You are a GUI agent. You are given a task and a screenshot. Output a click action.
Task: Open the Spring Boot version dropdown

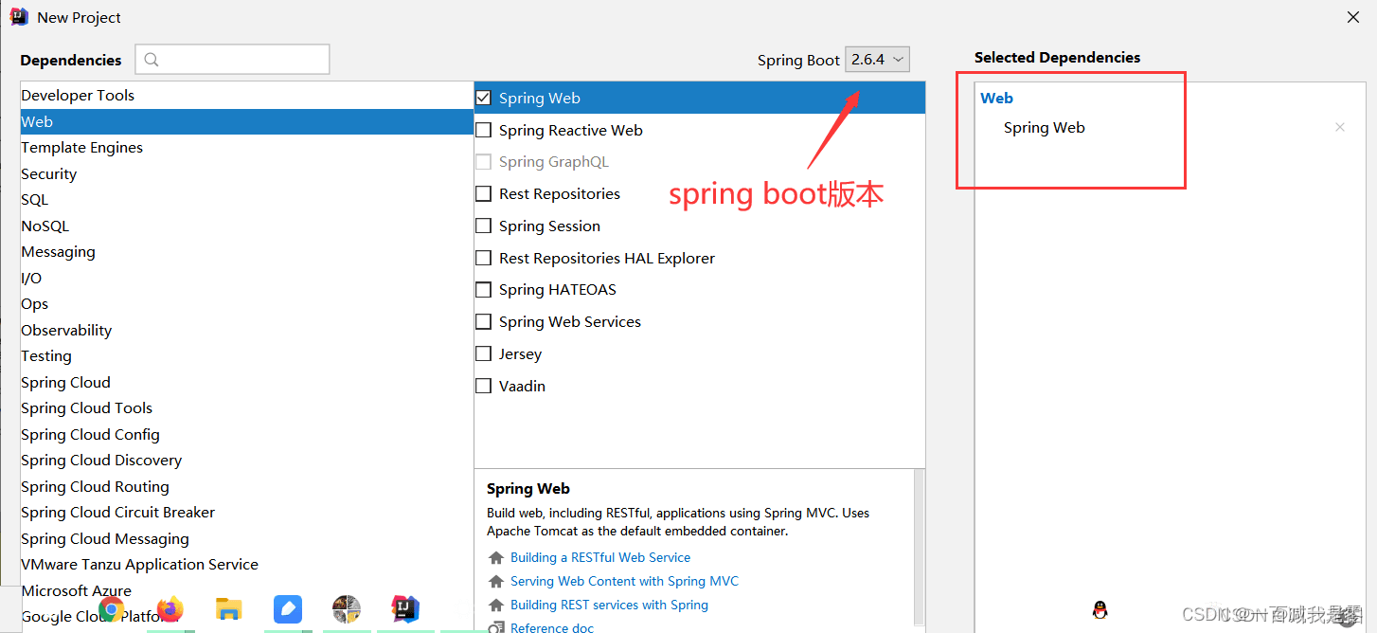coord(877,60)
